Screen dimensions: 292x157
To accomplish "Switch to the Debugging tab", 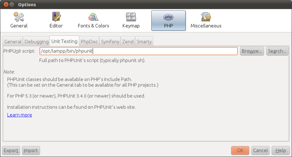I will (36, 42).
